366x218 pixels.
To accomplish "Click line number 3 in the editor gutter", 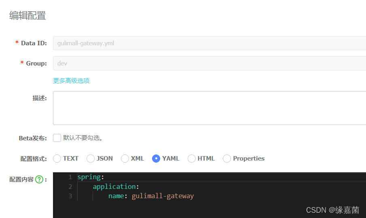I will [70, 196].
